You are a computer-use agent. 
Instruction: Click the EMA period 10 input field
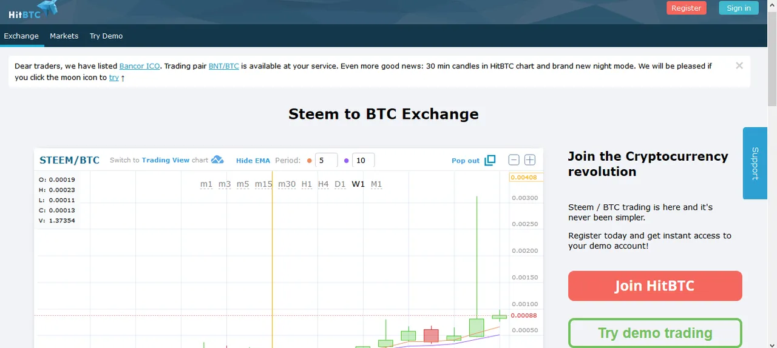363,161
